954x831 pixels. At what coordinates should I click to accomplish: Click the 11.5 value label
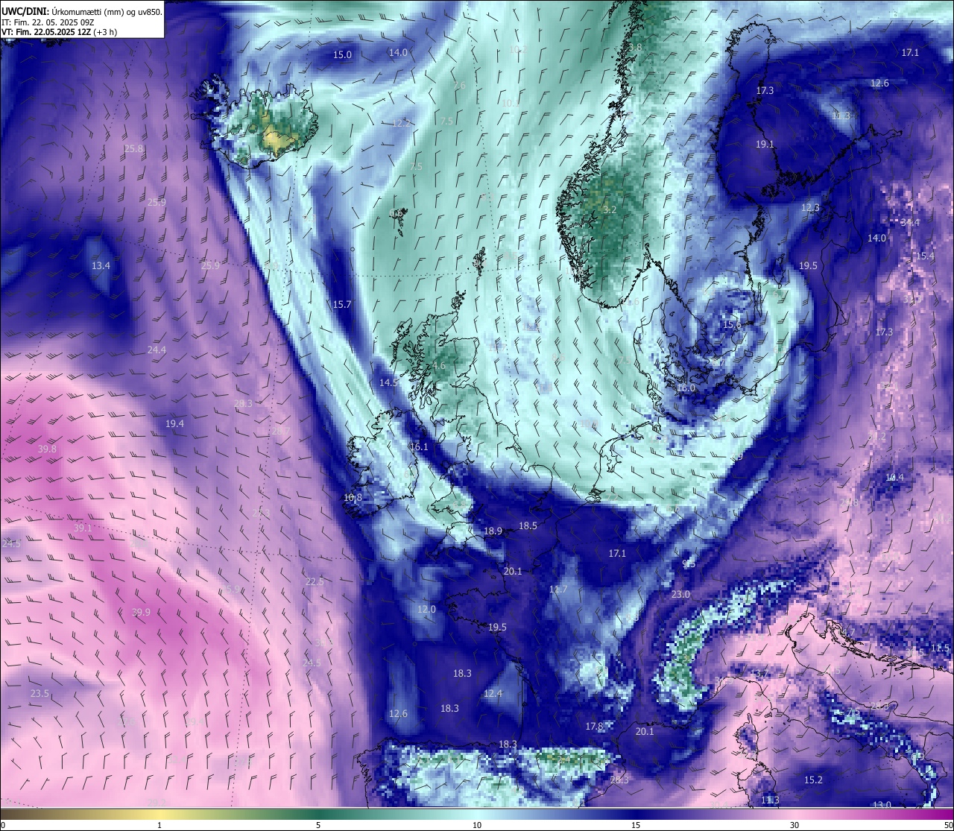click(941, 648)
